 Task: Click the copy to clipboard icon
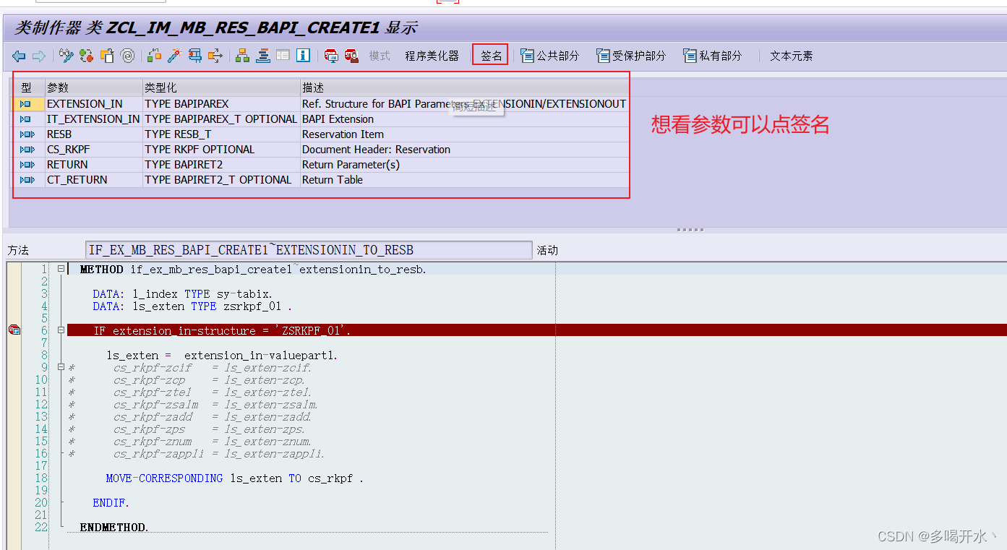pos(106,56)
